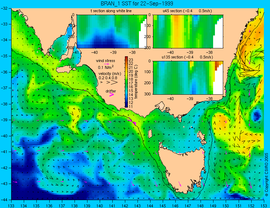
Task: Click colorbar tick label '20'
Action: (131, 71)
